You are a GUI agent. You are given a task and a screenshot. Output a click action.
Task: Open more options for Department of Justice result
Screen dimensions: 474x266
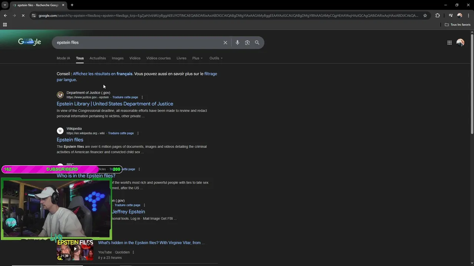(142, 97)
